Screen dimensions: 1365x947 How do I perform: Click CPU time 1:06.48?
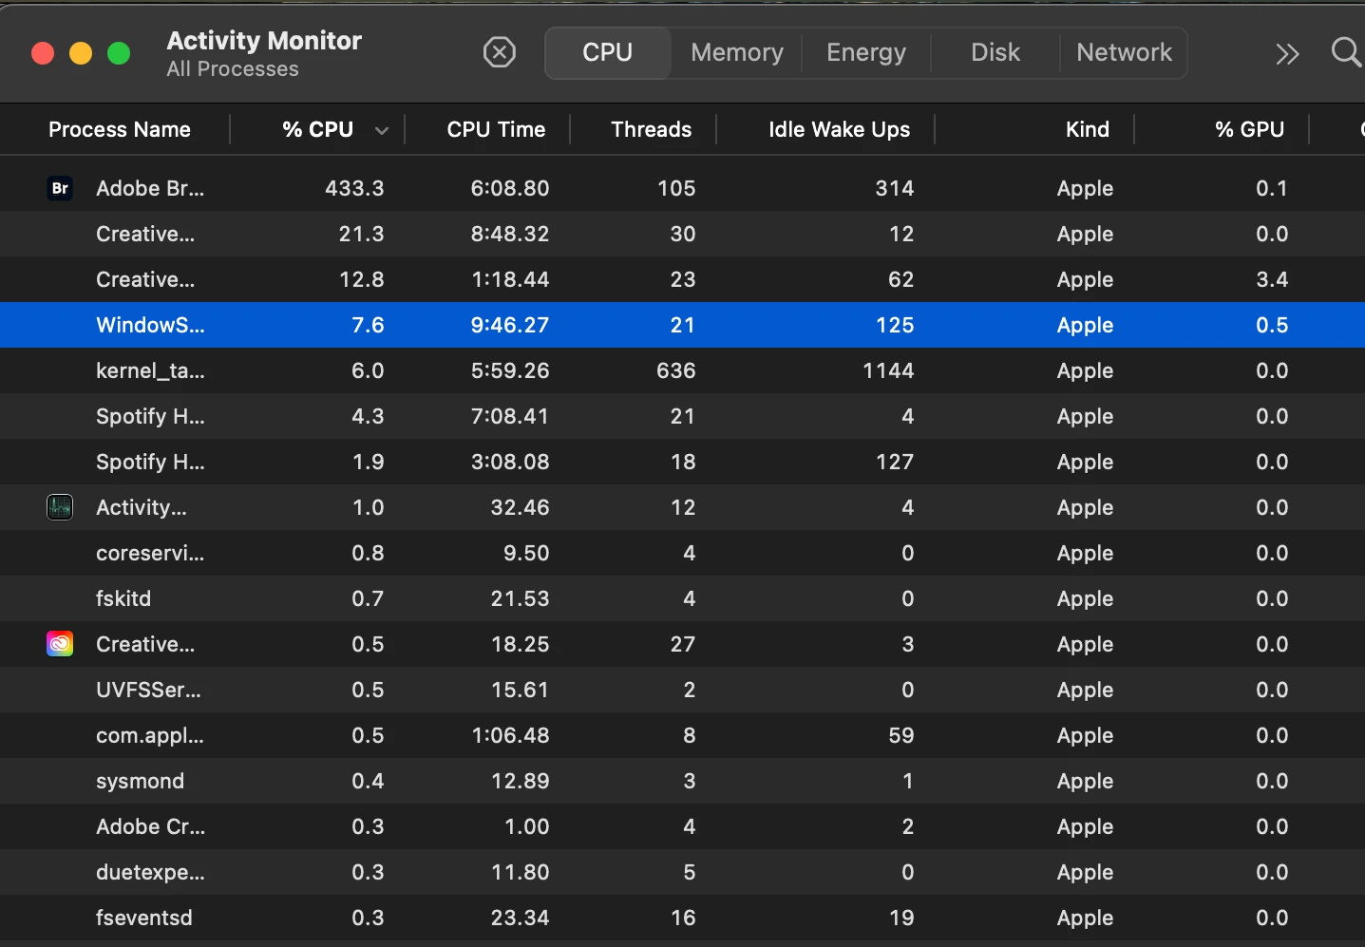(x=510, y=735)
